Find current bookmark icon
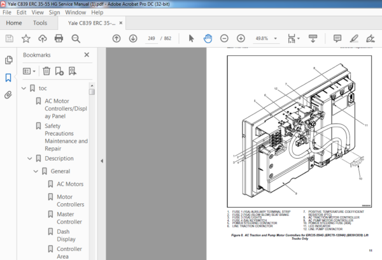This screenshot has height=260, width=382. [73, 71]
